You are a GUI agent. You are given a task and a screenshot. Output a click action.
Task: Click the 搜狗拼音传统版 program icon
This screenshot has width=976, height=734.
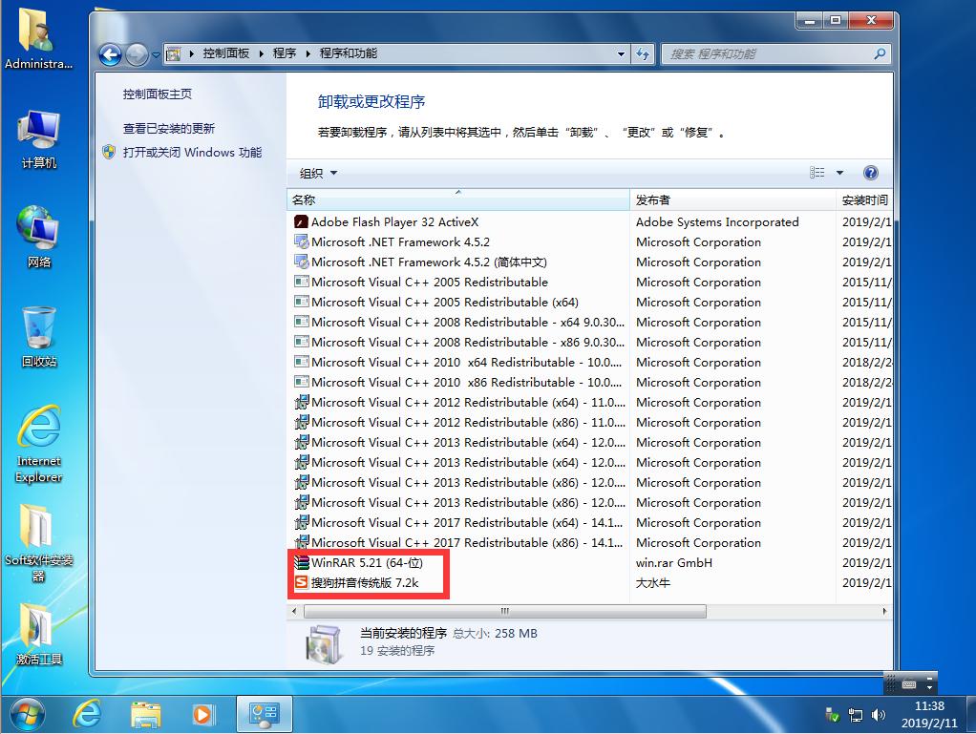click(x=301, y=583)
